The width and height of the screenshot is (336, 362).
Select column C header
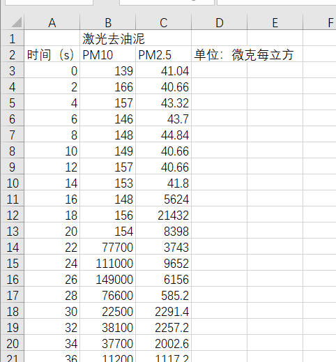click(x=164, y=22)
